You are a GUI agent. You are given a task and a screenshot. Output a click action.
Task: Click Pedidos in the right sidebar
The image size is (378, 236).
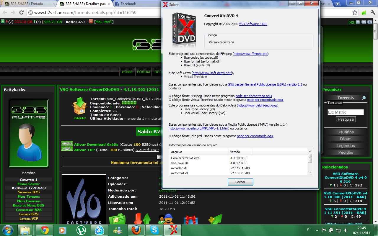[x=346, y=152]
